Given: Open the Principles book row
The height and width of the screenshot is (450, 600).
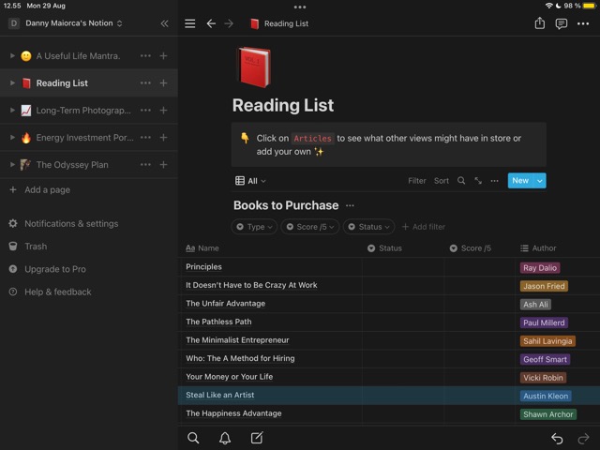Looking at the screenshot, I should click(204, 266).
